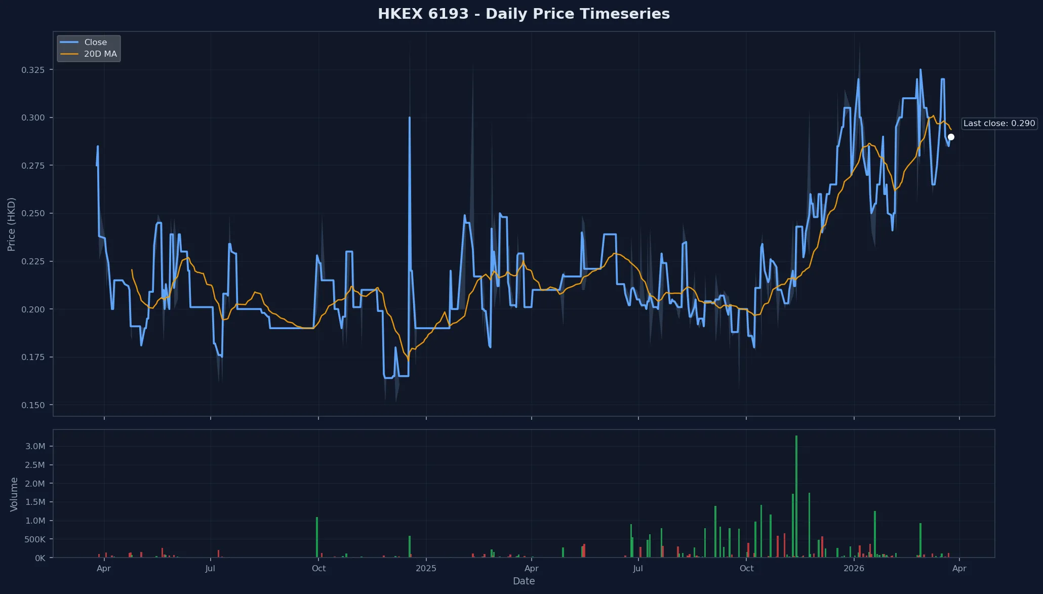Viewport: 1043px width, 594px height.
Task: Select the Last close: 0.290 annotation
Action: point(999,123)
